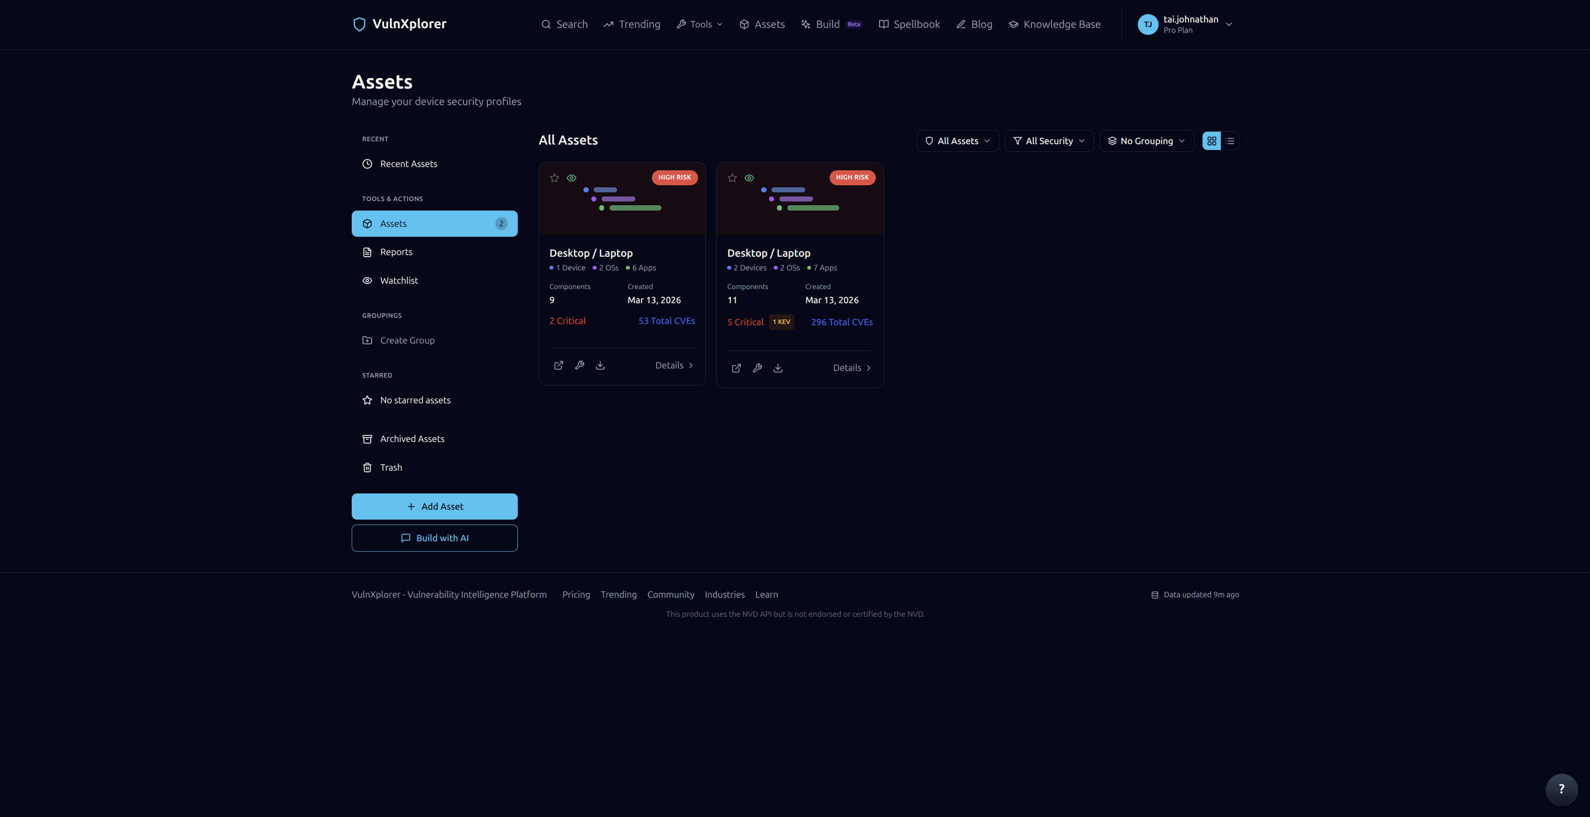Toggle watch eye on the 9-component asset
Image resolution: width=1590 pixels, height=817 pixels.
coord(571,178)
